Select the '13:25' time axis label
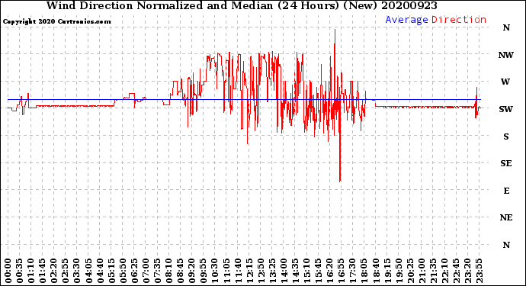This screenshot has width=526, height=286. (x=272, y=271)
